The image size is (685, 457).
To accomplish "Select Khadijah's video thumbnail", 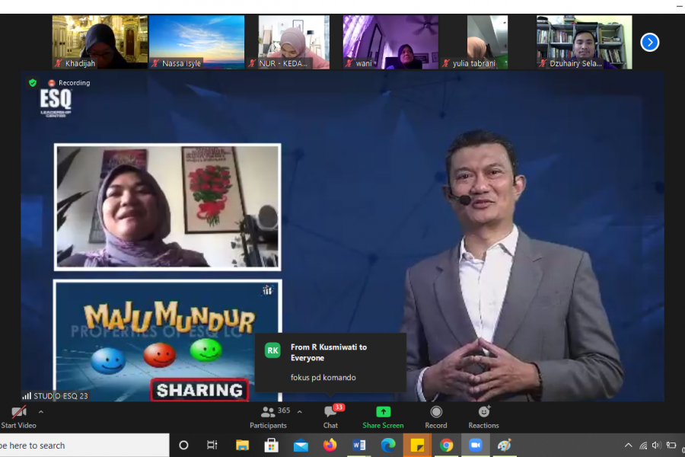I will 100,42.
